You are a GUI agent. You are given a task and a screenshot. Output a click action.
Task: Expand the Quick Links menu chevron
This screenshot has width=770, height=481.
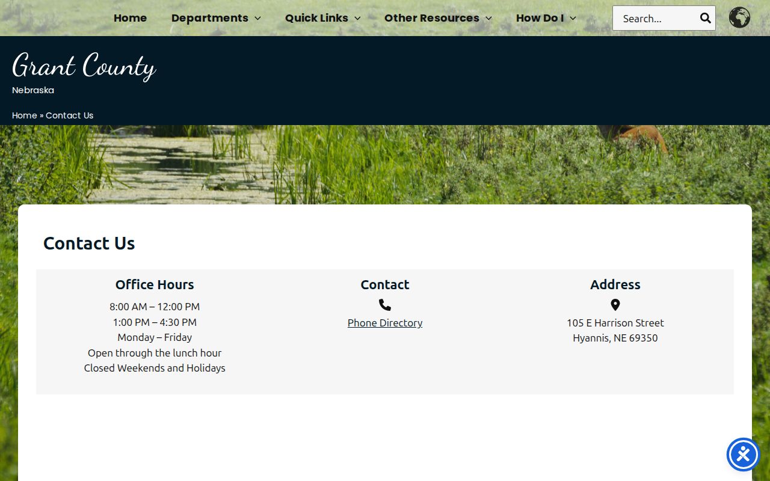[357, 18]
